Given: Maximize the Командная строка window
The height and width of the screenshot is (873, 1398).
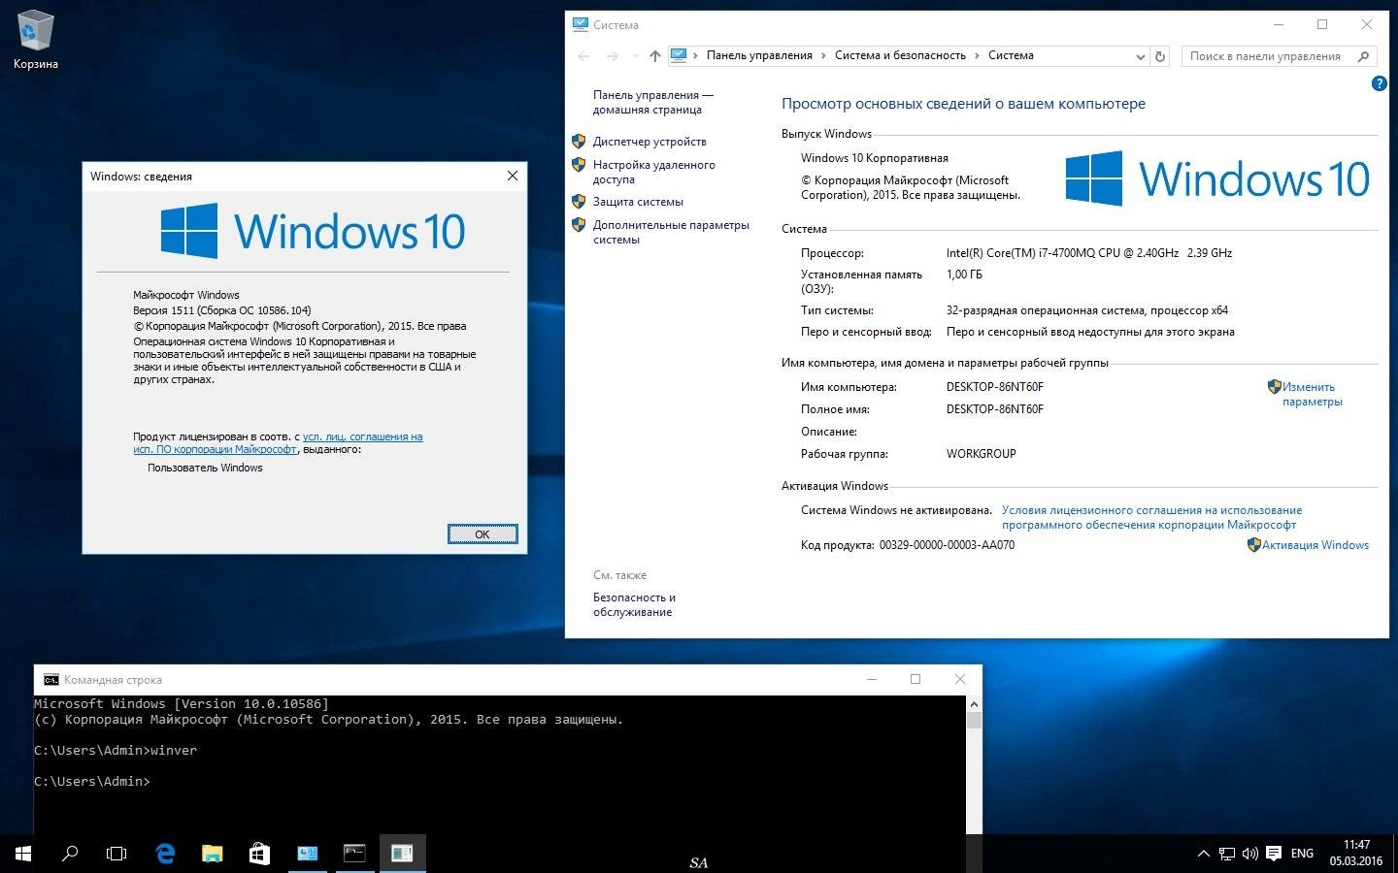Looking at the screenshot, I should click(915, 679).
